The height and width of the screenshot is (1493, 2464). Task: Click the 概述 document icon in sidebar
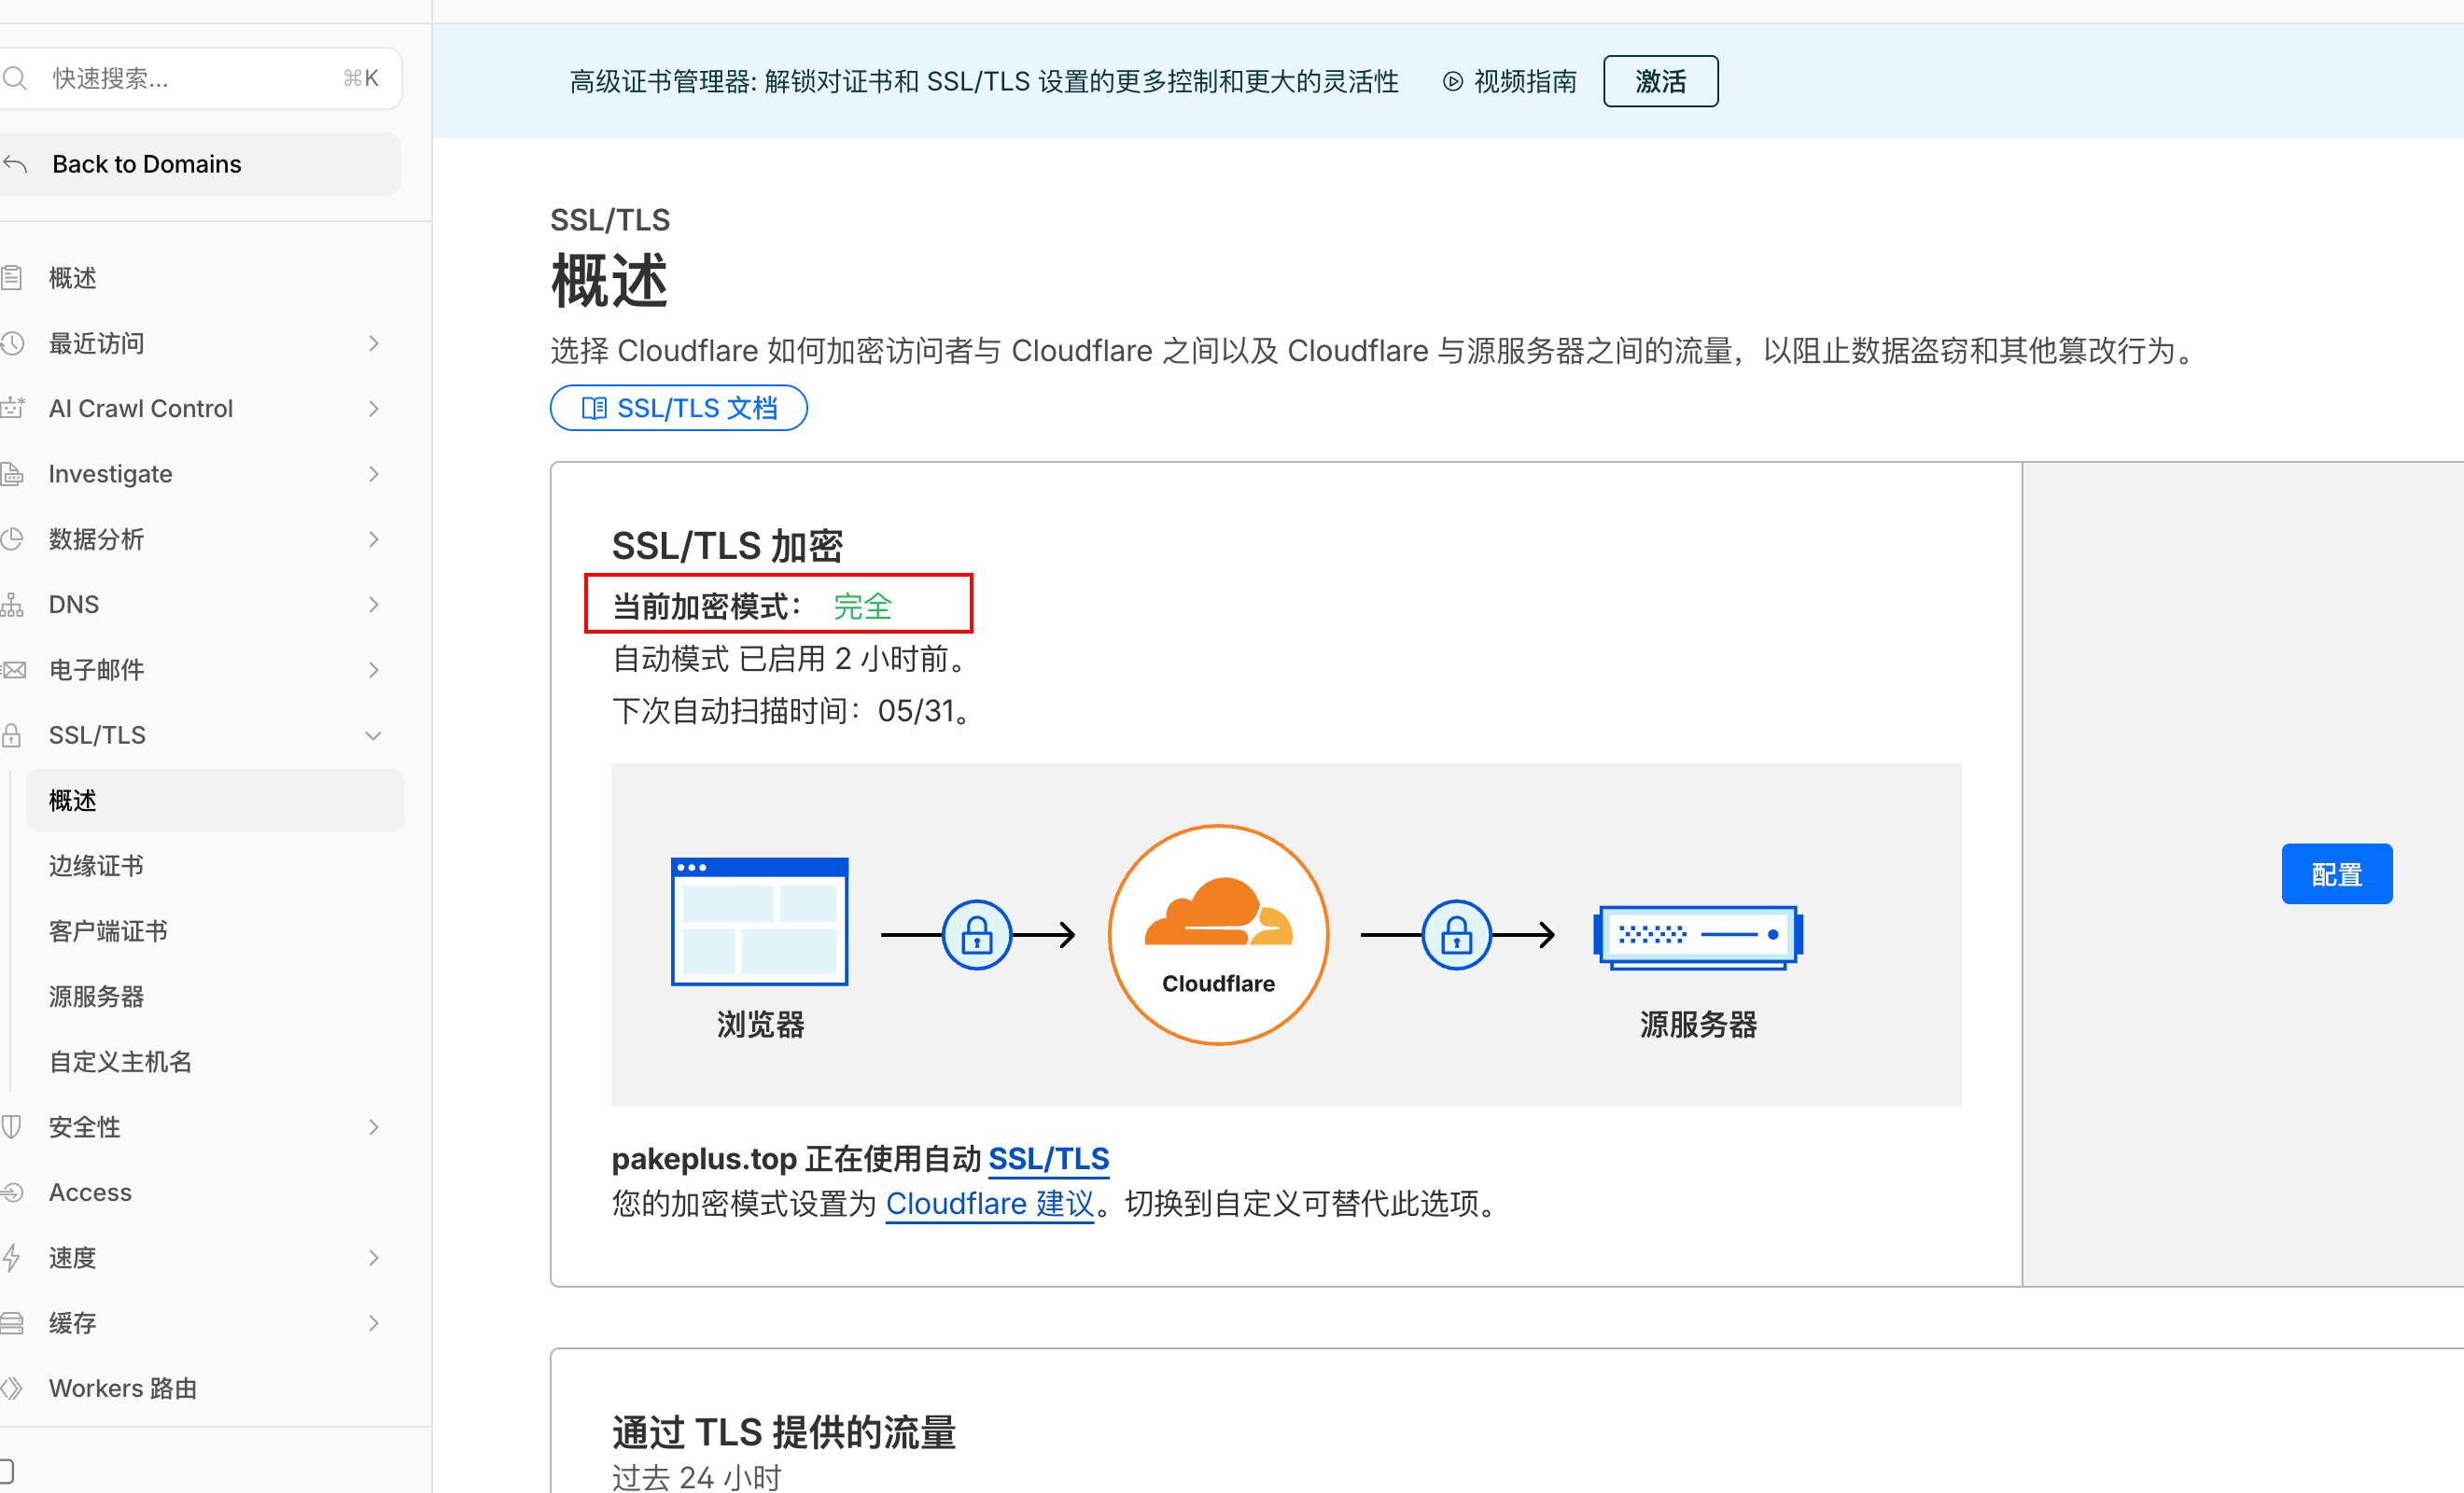12,278
